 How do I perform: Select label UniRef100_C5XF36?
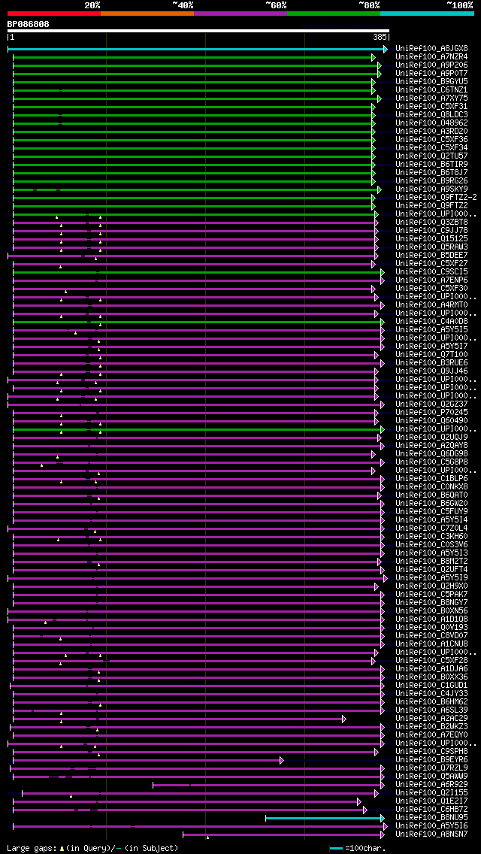(x=431, y=139)
